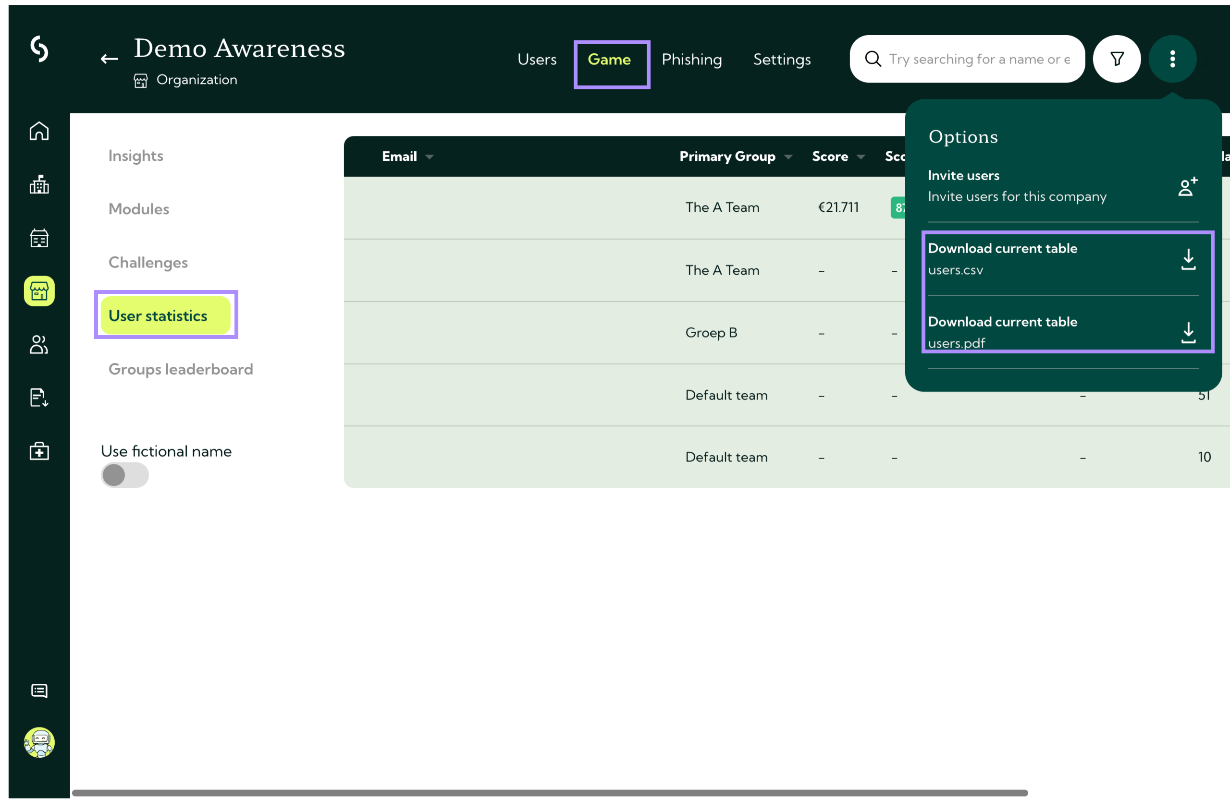Open the messages list sidebar icon
Viewport: 1230px width, 799px height.
click(x=39, y=690)
